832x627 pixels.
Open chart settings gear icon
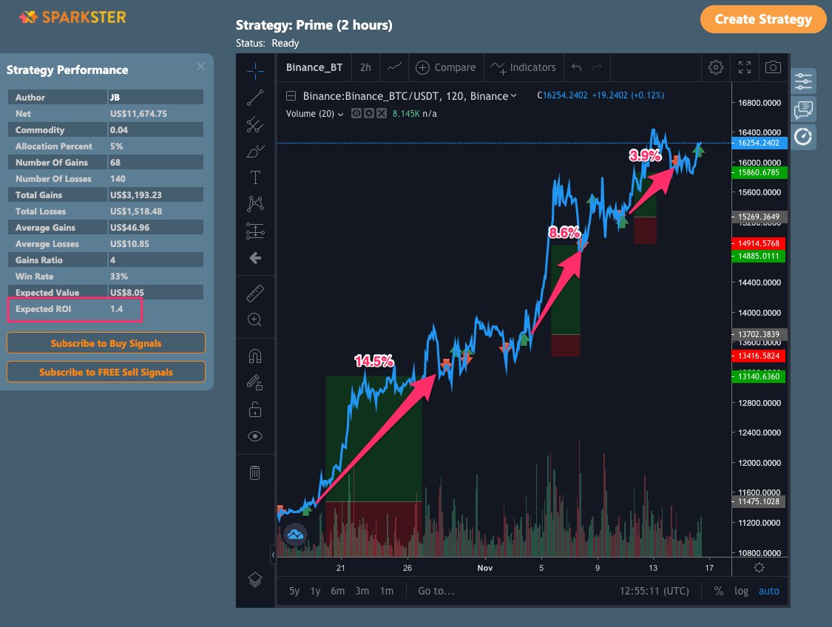pyautogui.click(x=716, y=67)
